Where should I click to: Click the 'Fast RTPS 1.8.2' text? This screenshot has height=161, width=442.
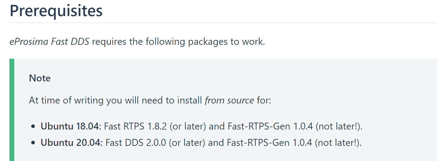[136, 126]
